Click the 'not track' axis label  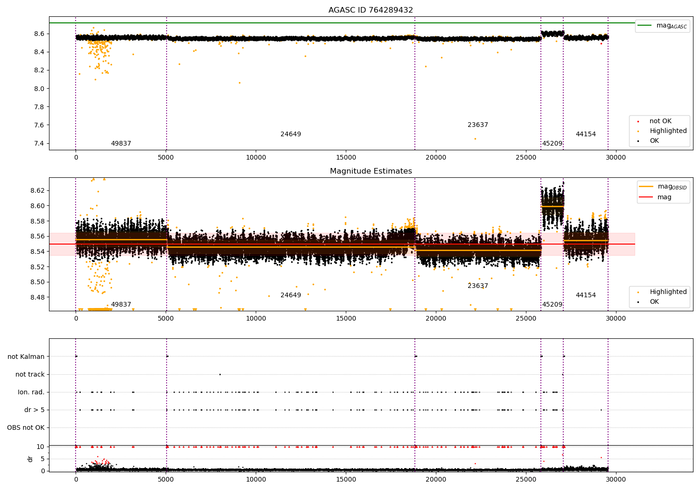click(30, 375)
